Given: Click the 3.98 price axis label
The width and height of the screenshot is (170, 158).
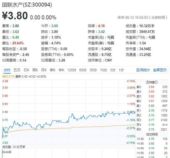Looking at the screenshot, I should 5,81.
